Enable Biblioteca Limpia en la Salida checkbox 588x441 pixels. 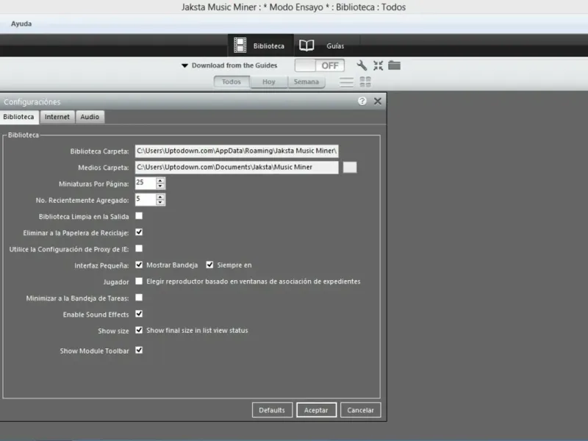click(x=139, y=216)
